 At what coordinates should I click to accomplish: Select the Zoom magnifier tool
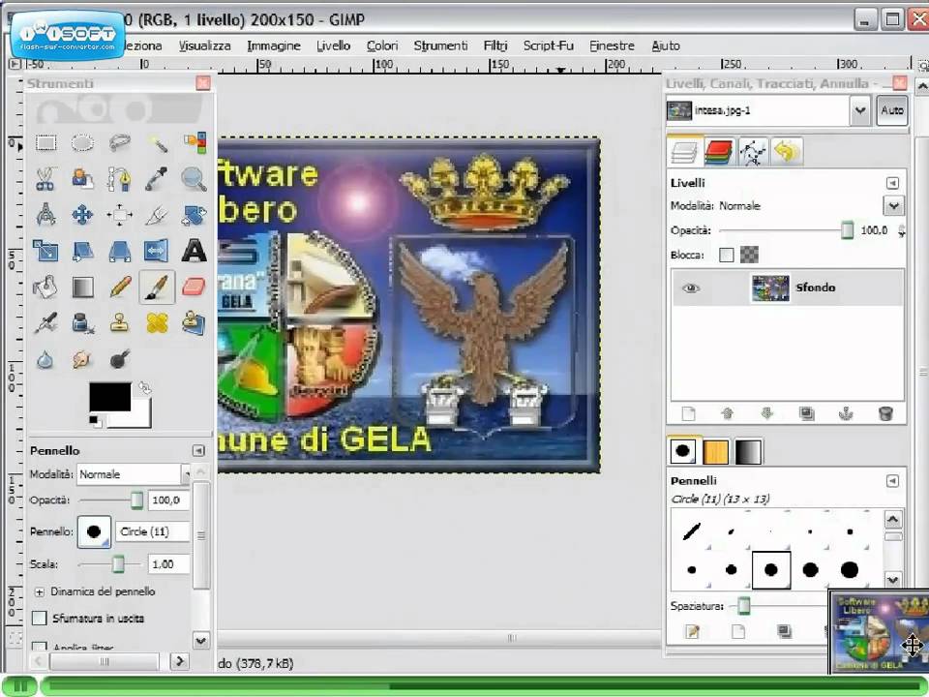point(195,179)
